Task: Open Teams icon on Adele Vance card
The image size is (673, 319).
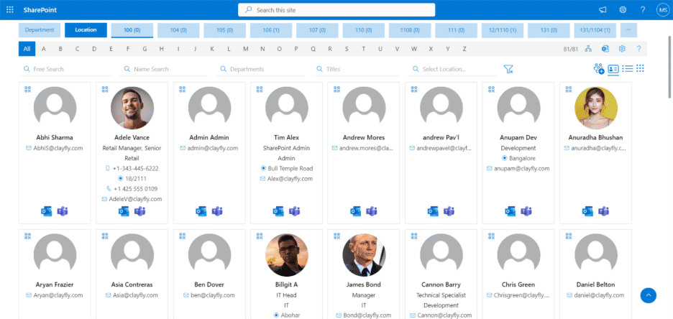Action: pyautogui.click(x=140, y=211)
